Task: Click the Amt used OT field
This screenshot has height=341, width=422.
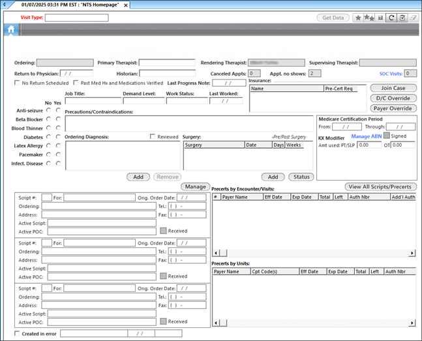Action: click(403, 145)
